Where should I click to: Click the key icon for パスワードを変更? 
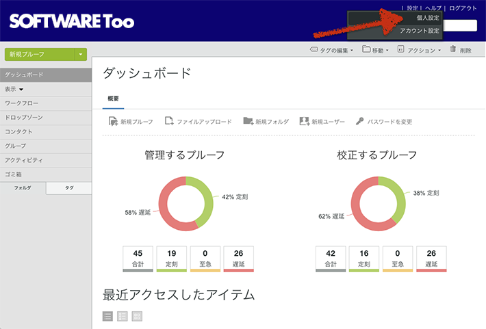(359, 121)
